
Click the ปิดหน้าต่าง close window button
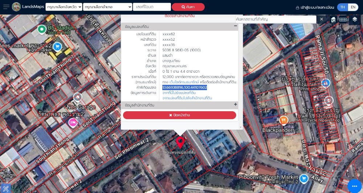pyautogui.click(x=180, y=115)
